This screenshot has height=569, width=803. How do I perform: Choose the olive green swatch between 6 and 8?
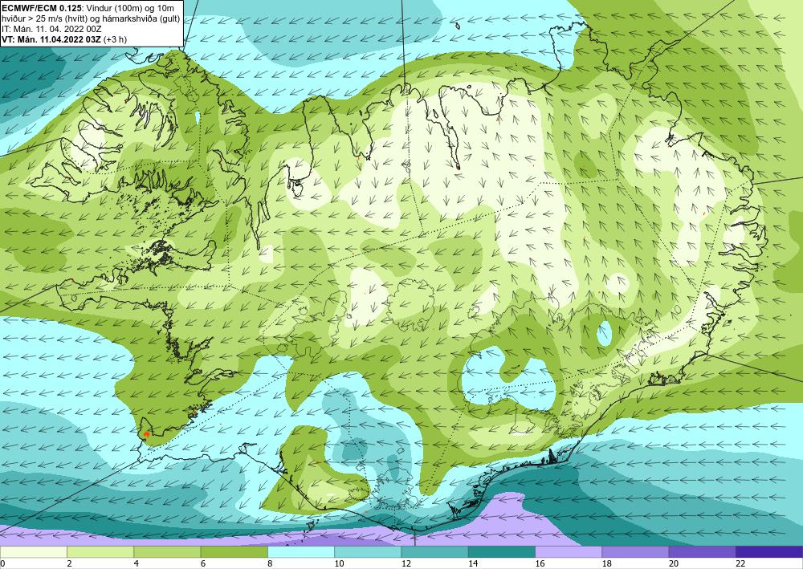click(234, 551)
